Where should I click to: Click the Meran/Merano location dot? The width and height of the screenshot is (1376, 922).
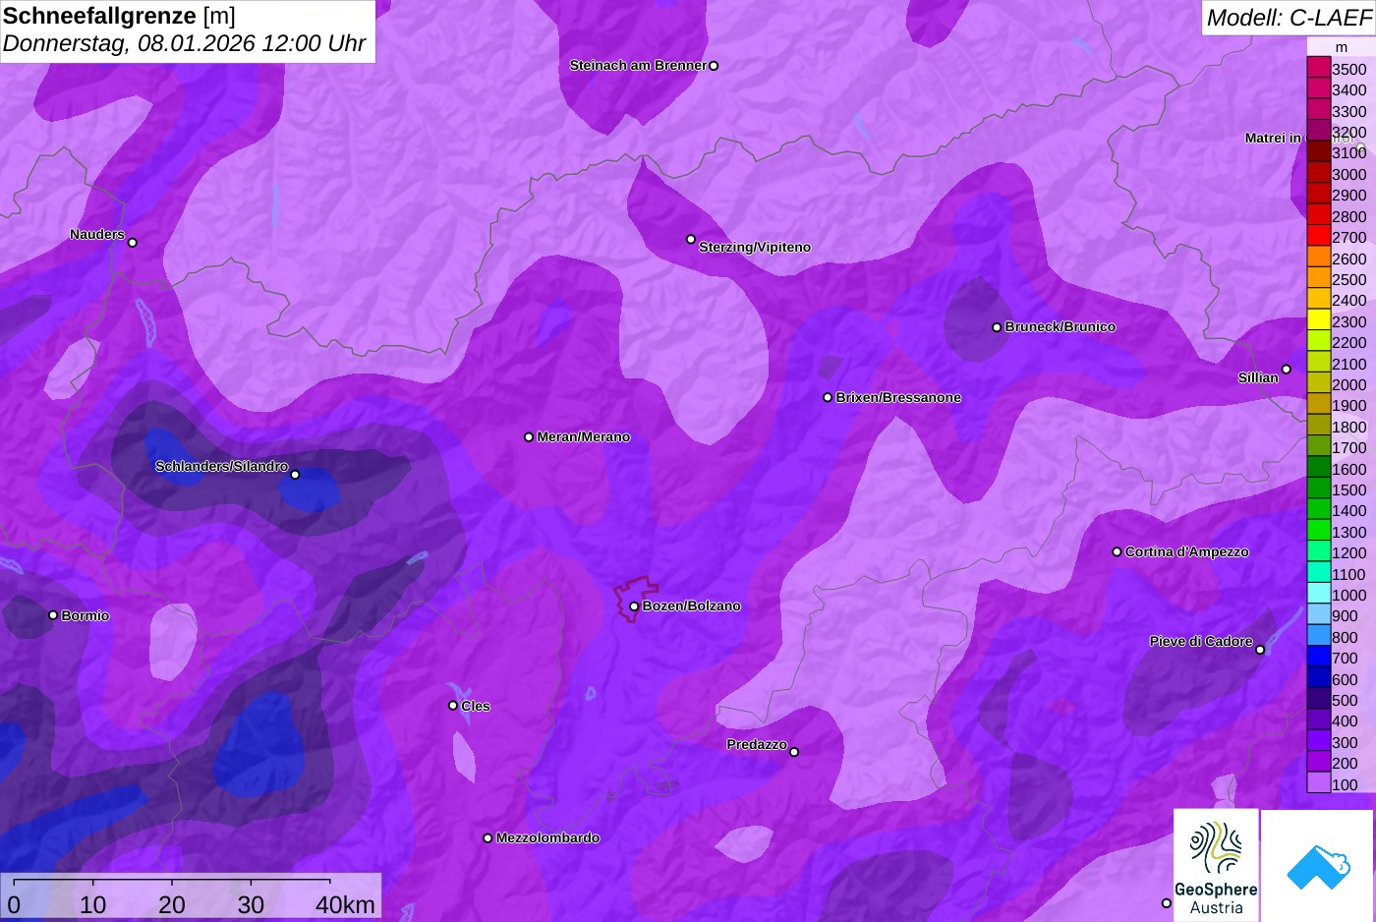click(529, 436)
